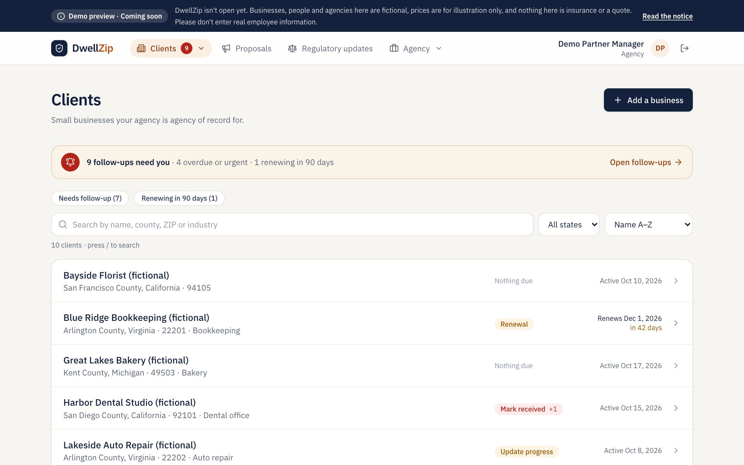
Task: Click the info icon in Demo preview badge
Action: pos(61,16)
